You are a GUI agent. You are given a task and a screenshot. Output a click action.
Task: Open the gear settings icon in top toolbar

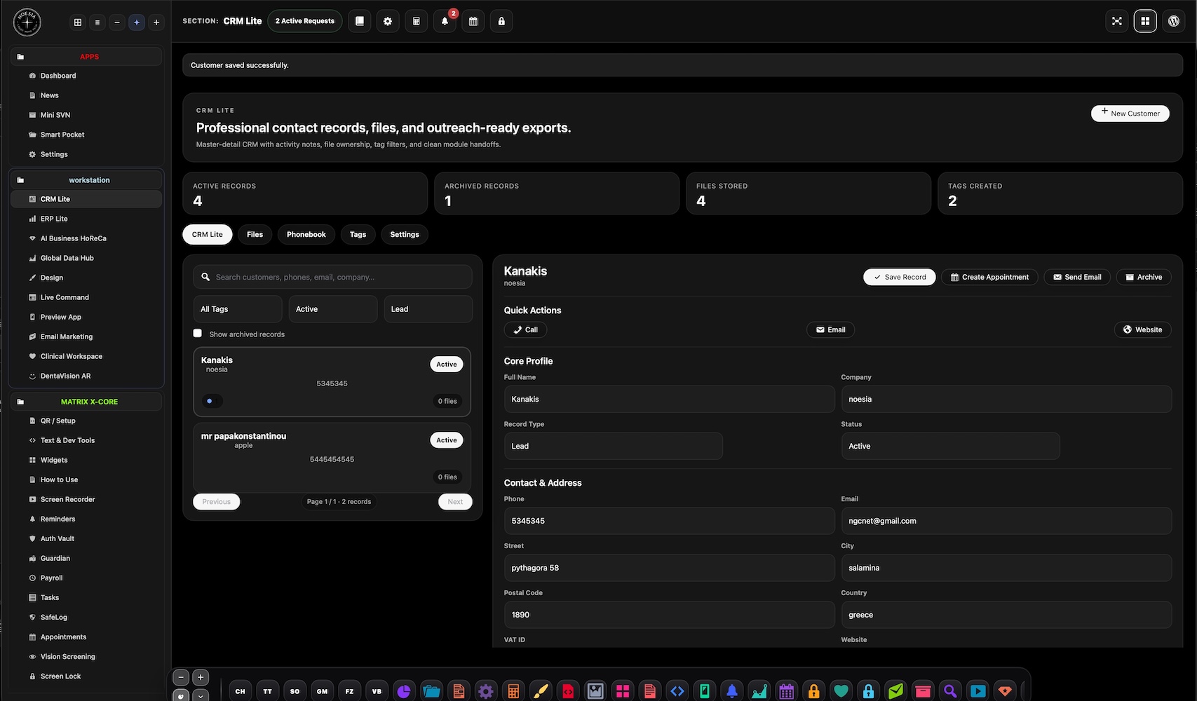click(388, 21)
